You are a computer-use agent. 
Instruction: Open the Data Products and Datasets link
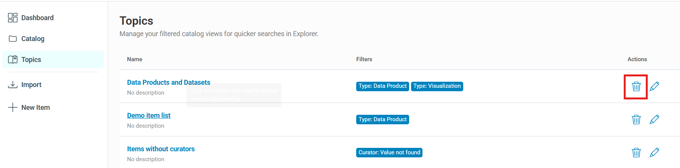click(x=168, y=82)
